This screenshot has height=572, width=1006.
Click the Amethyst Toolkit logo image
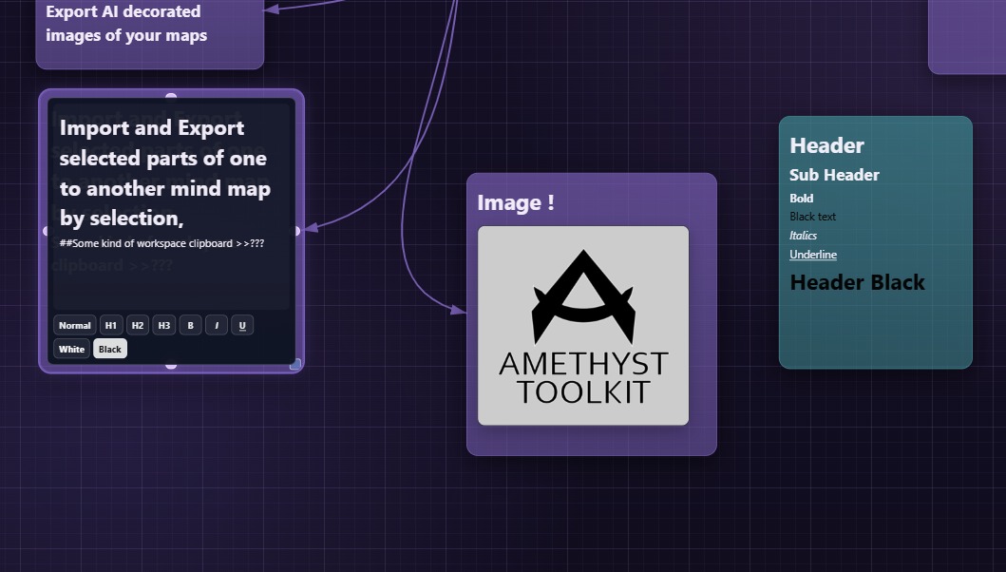pos(583,326)
